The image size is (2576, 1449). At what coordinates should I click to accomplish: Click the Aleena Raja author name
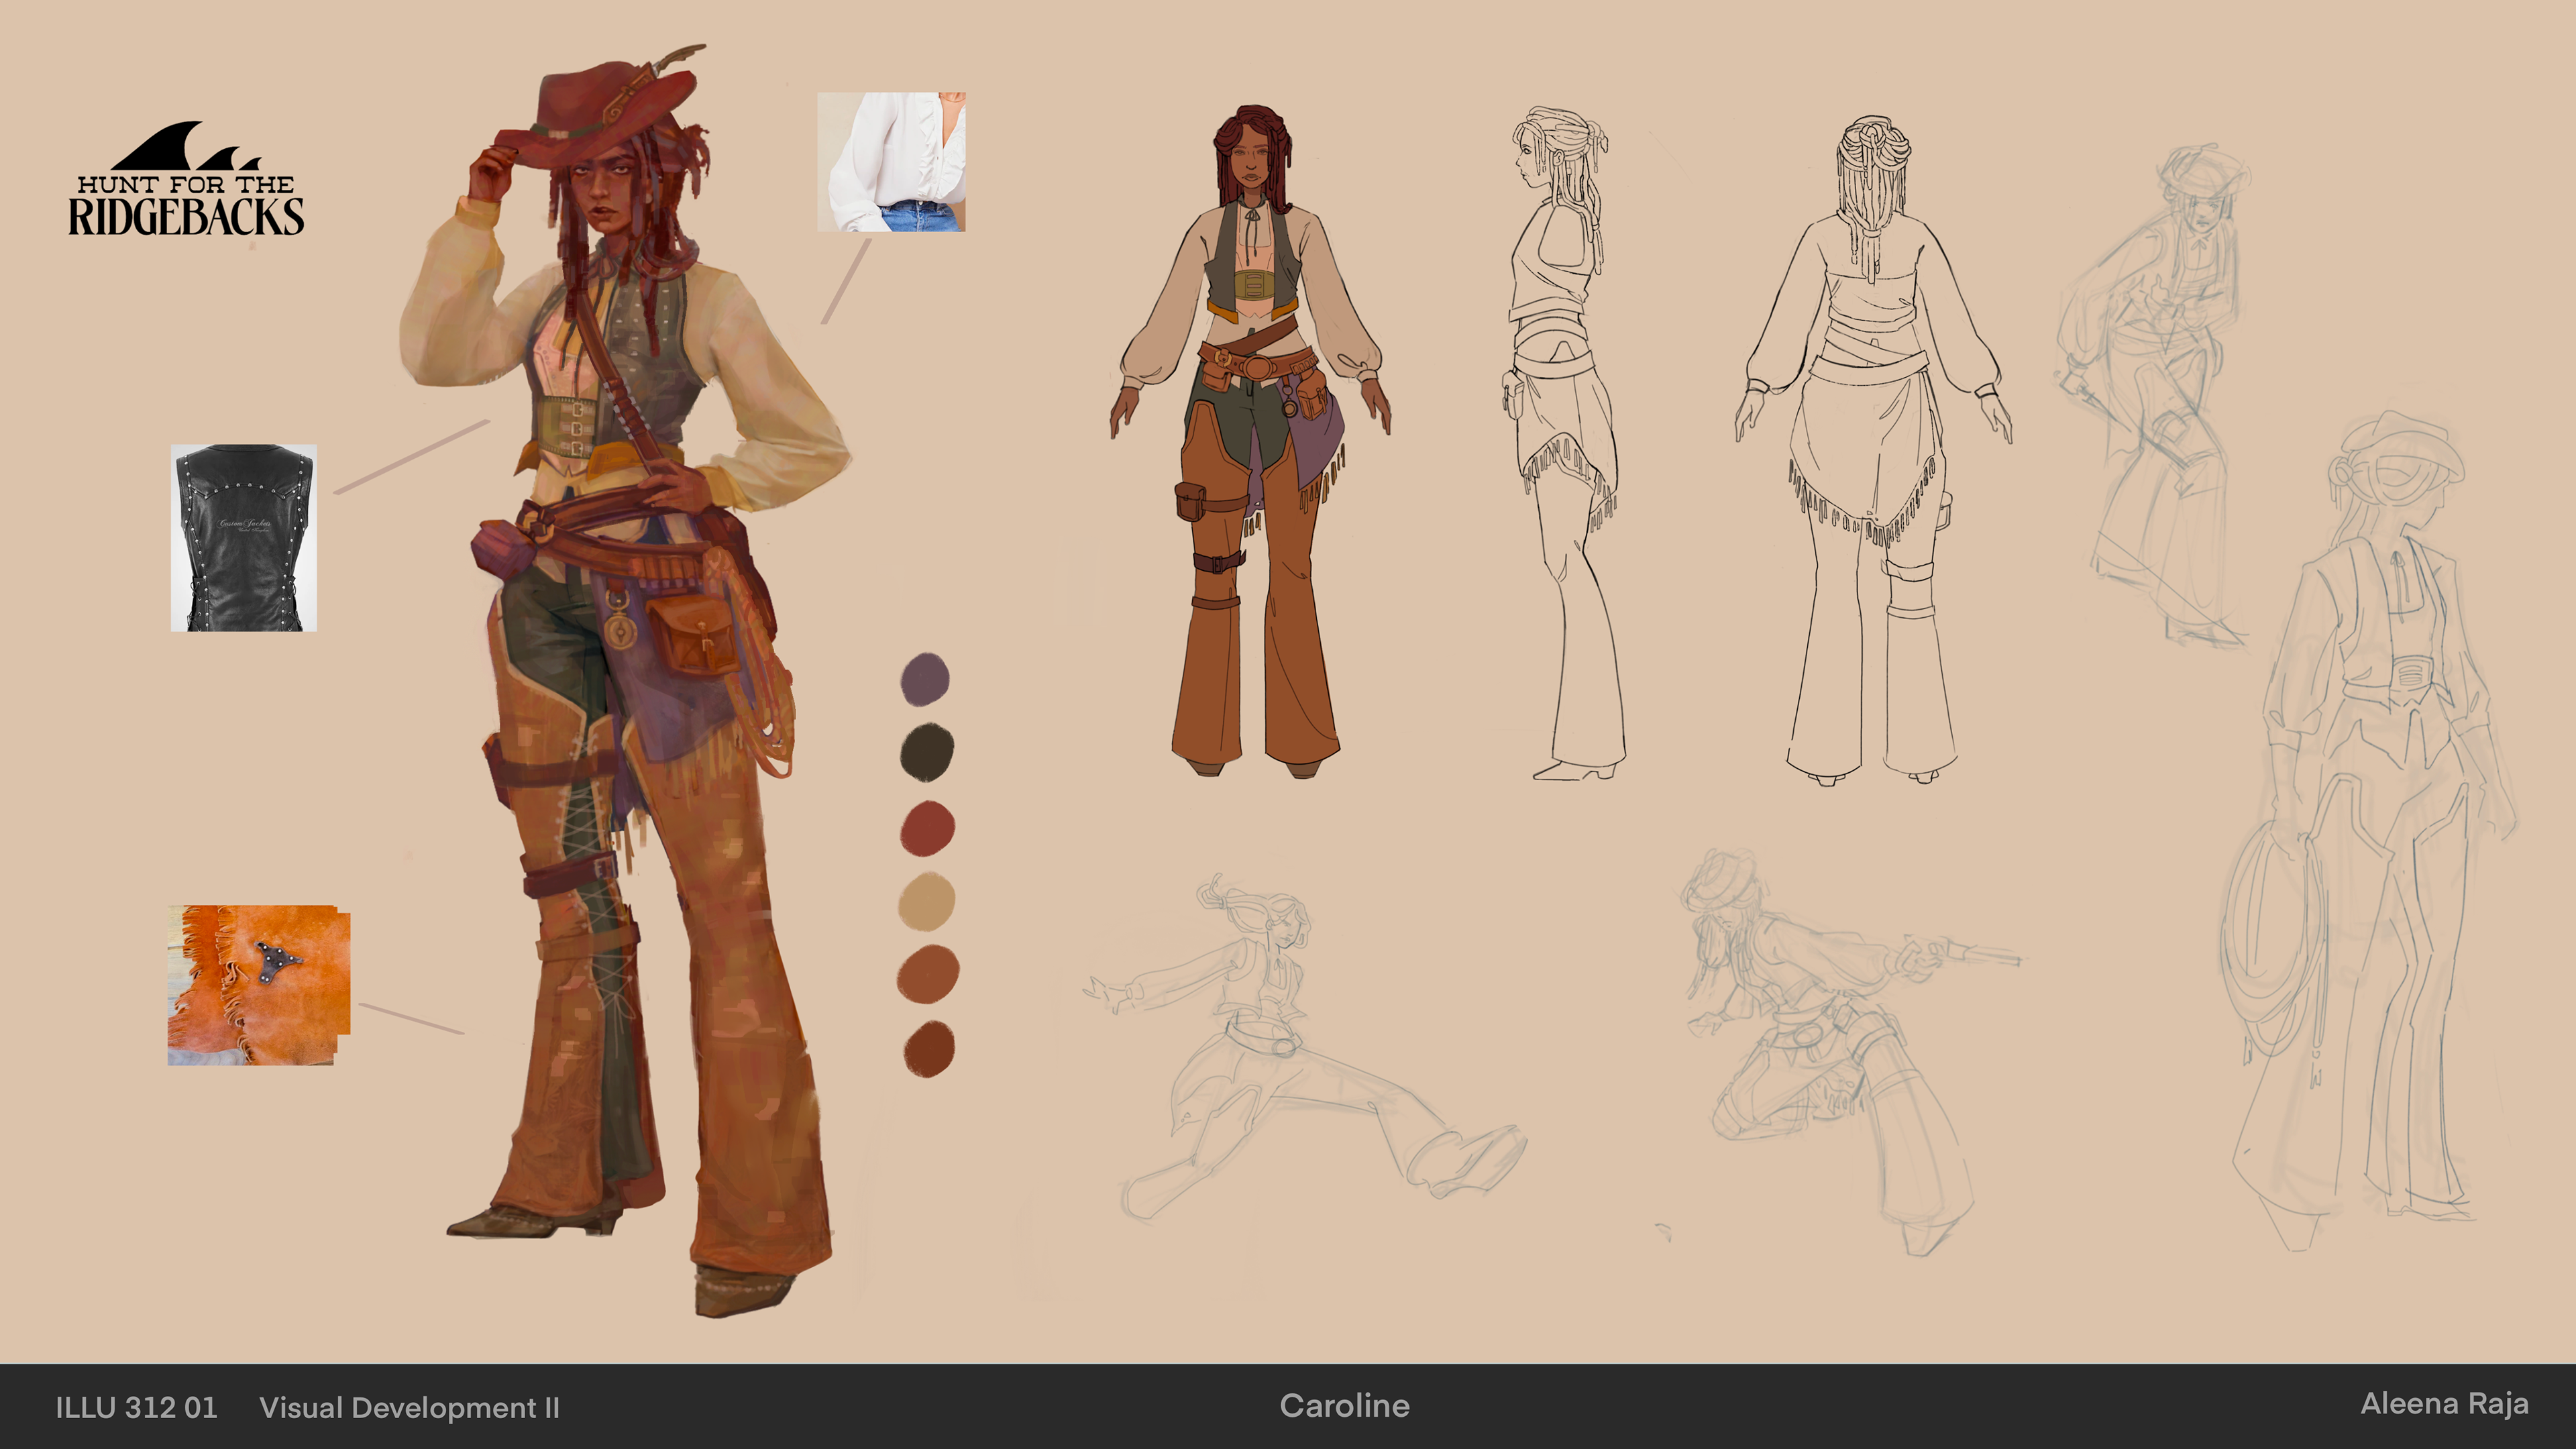click(x=2444, y=1404)
